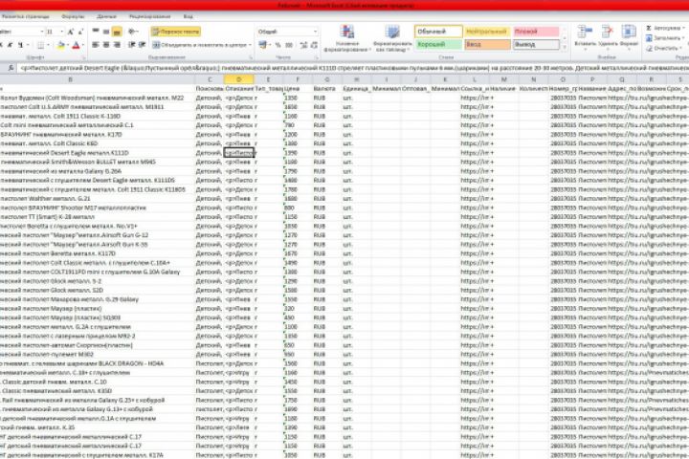Apply the Вывод cell style
Viewport: 689px width, 459px height.
coord(536,44)
